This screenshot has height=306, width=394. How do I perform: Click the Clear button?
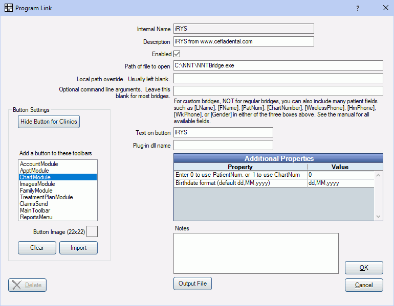click(37, 248)
